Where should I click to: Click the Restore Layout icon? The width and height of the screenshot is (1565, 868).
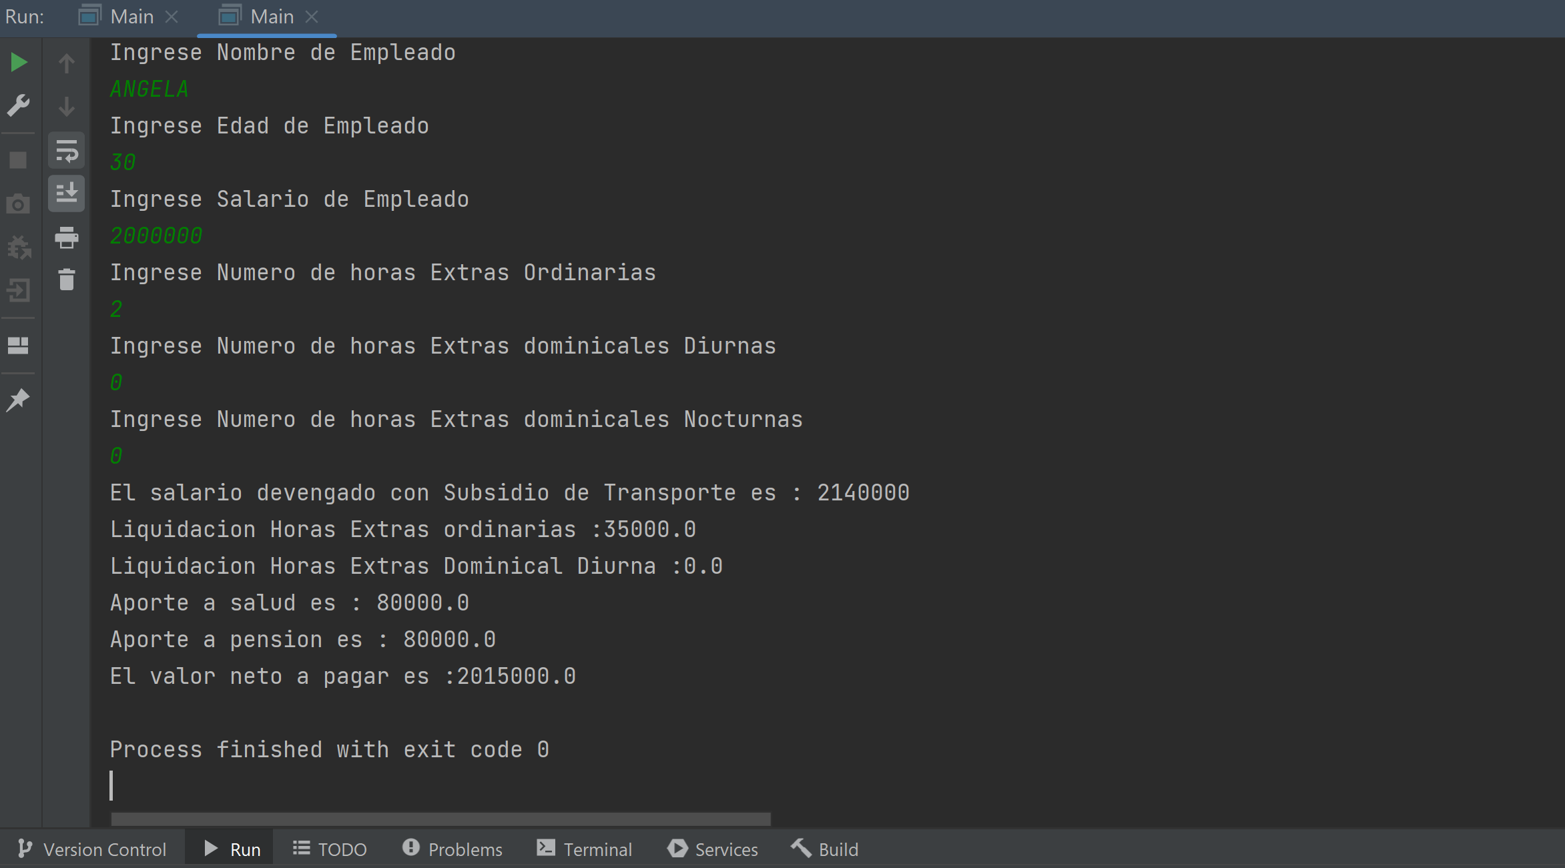[19, 346]
